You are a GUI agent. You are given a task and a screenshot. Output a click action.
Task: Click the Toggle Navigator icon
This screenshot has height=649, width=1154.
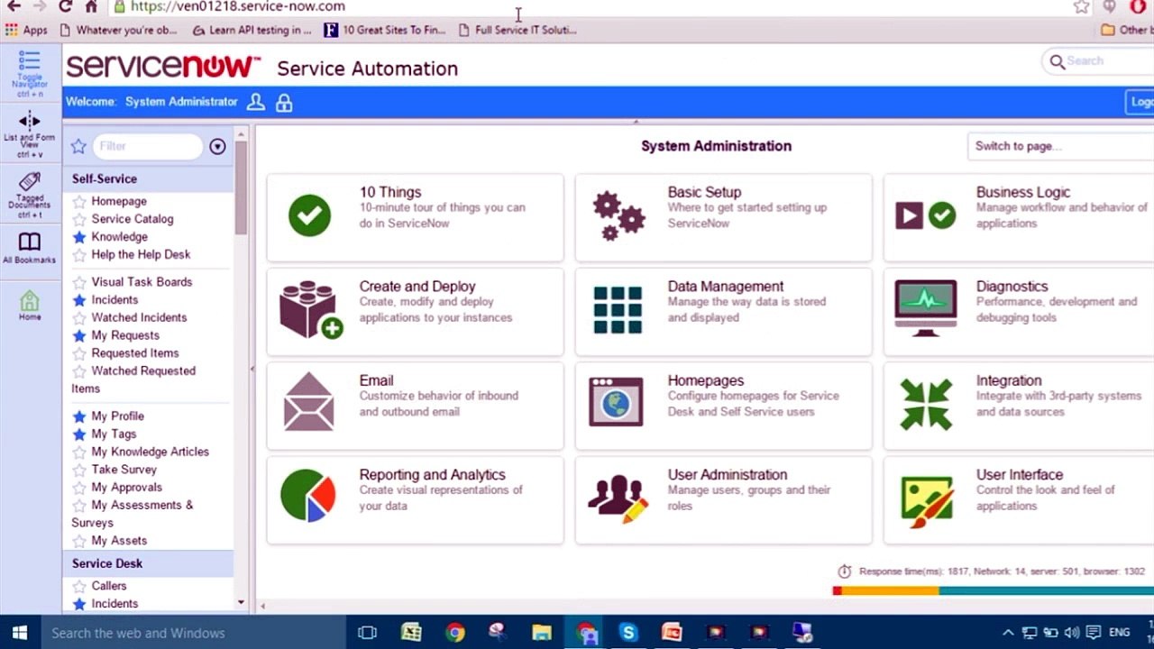[30, 61]
